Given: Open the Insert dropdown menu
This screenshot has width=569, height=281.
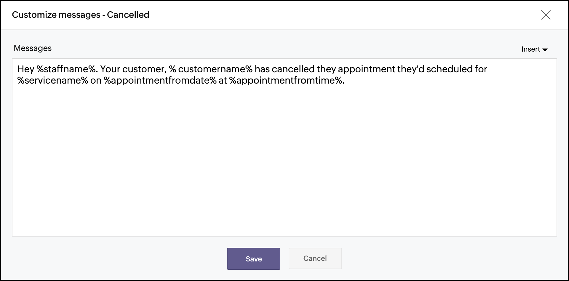Looking at the screenshot, I should click(531, 49).
